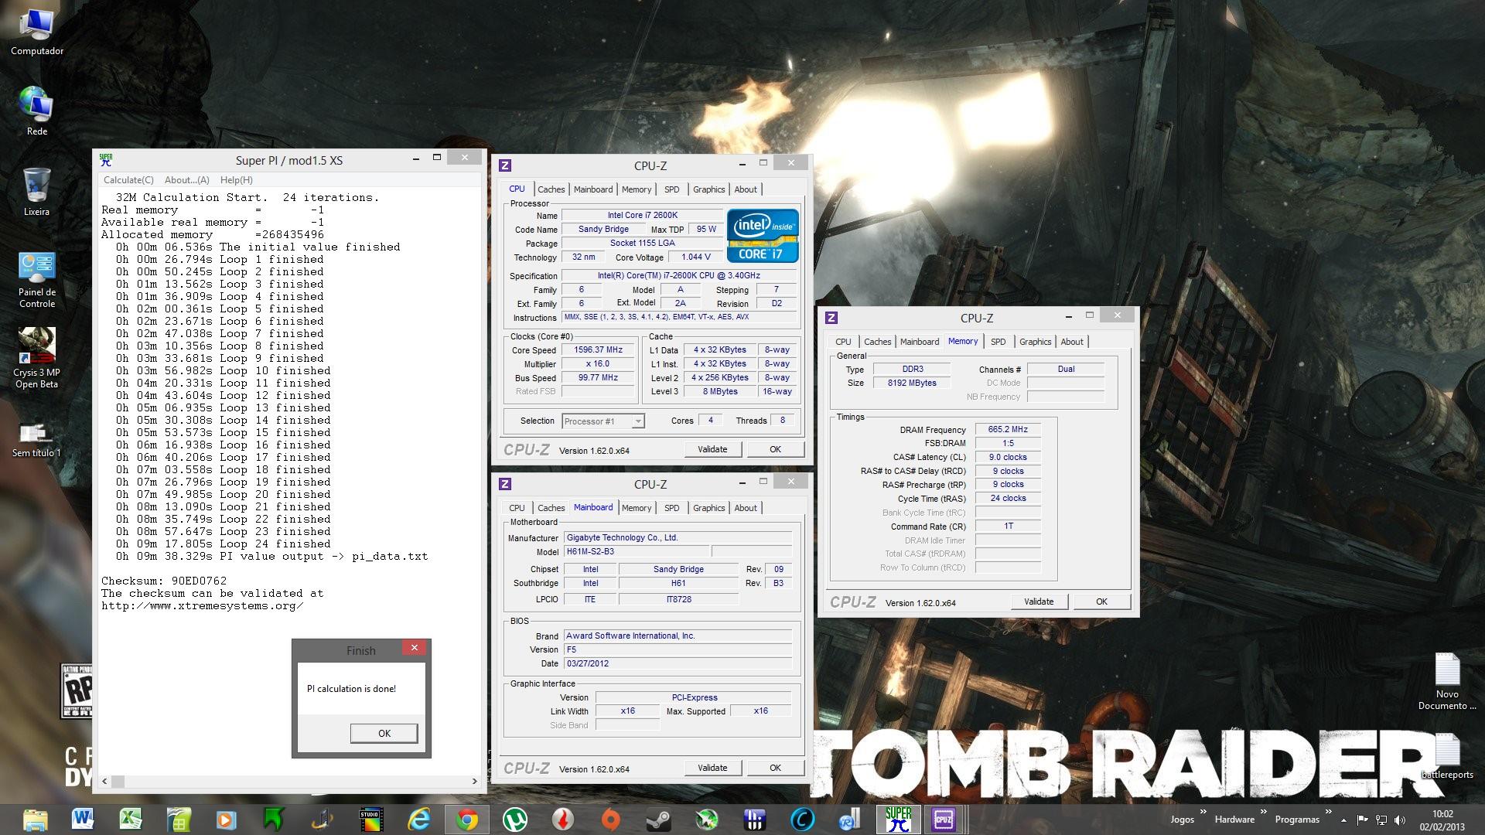Image resolution: width=1485 pixels, height=835 pixels.
Task: Open the Lixeira recycle bin icon
Action: 36,192
